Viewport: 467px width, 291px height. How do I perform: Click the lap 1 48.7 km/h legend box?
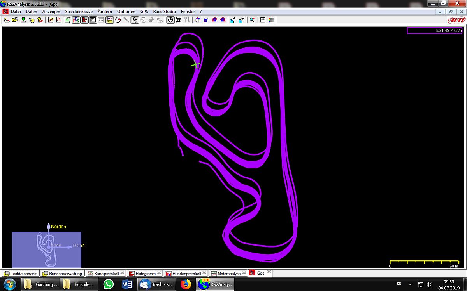tap(435, 31)
